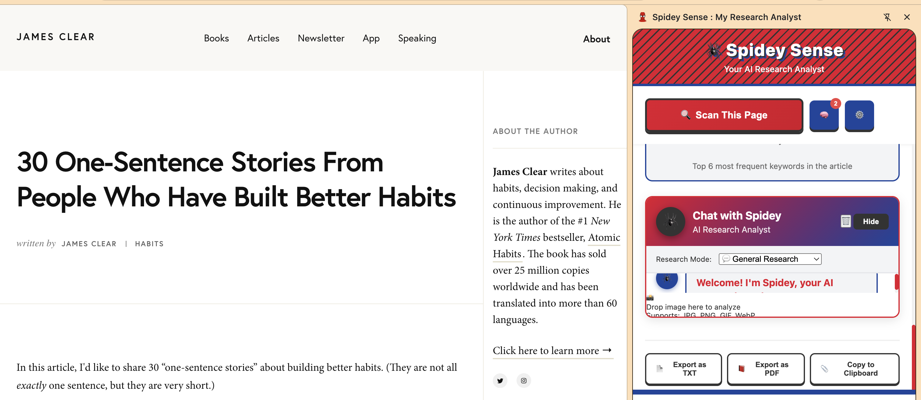
Task: Open James Clear's Twitter profile icon
Action: 500,381
